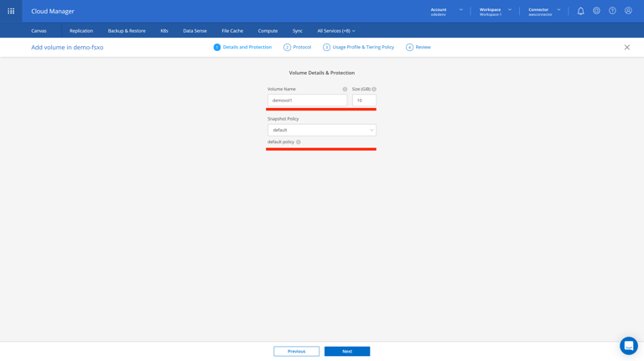The image size is (644, 361).
Task: Switch to the Replication tab
Action: (81, 31)
